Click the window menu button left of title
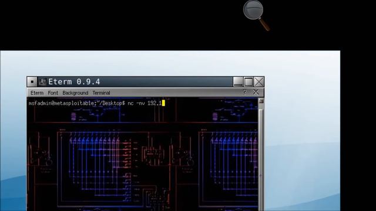 pyautogui.click(x=32, y=82)
